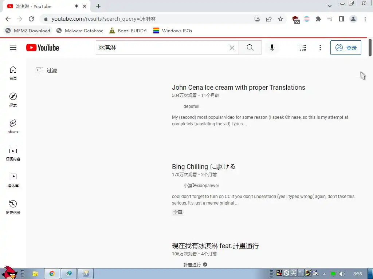Open video 現在我有冰淇淋 feat.計畫通行

tap(215, 246)
